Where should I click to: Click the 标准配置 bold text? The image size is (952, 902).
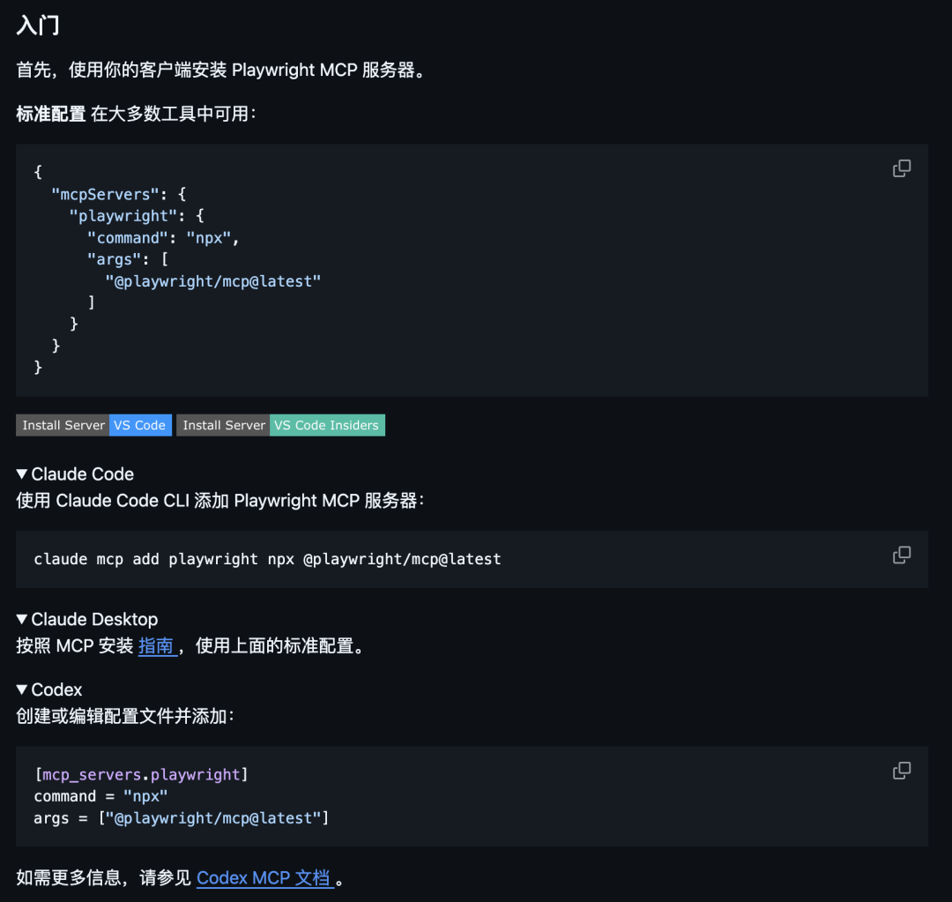click(x=51, y=114)
